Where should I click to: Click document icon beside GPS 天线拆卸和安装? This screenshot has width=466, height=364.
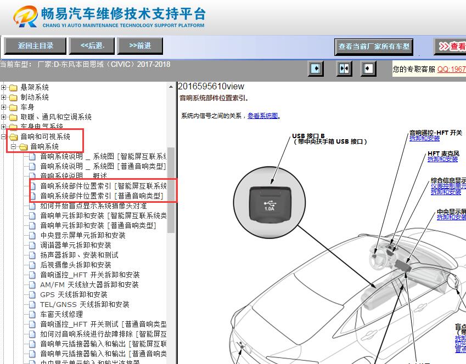tap(32, 294)
